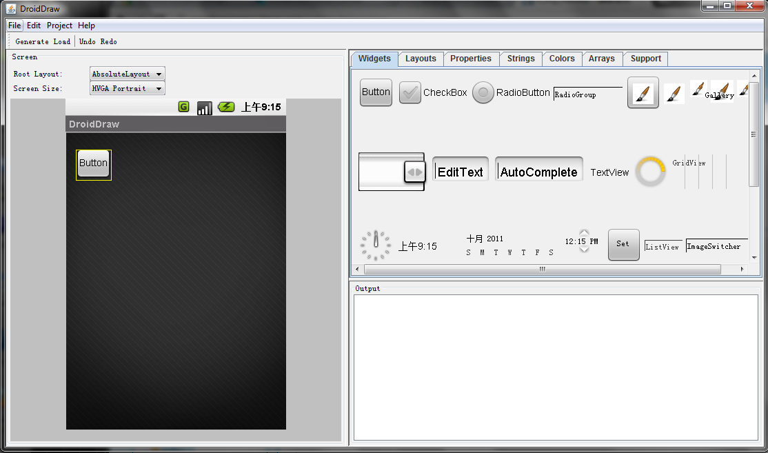Select the Button placed on the phone canvas
The width and height of the screenshot is (768, 453).
94,165
